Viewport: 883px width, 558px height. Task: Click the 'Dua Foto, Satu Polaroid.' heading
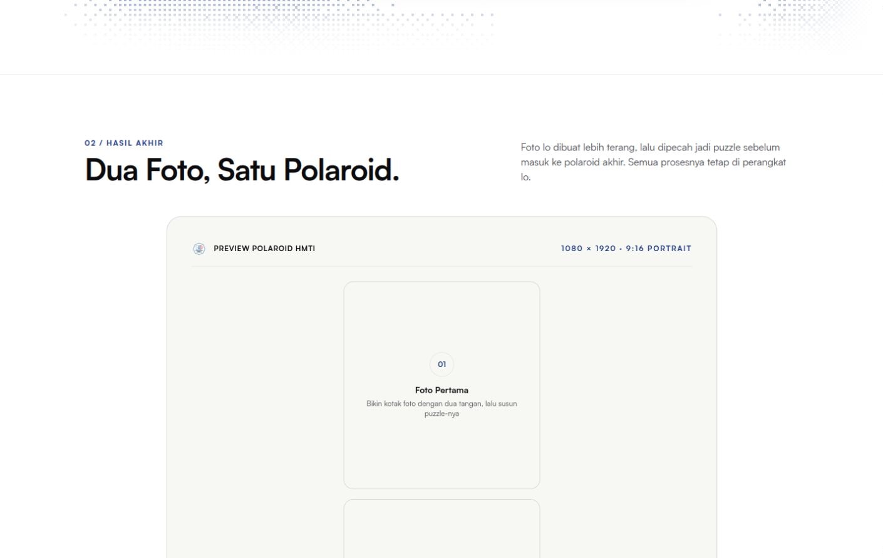tap(242, 170)
